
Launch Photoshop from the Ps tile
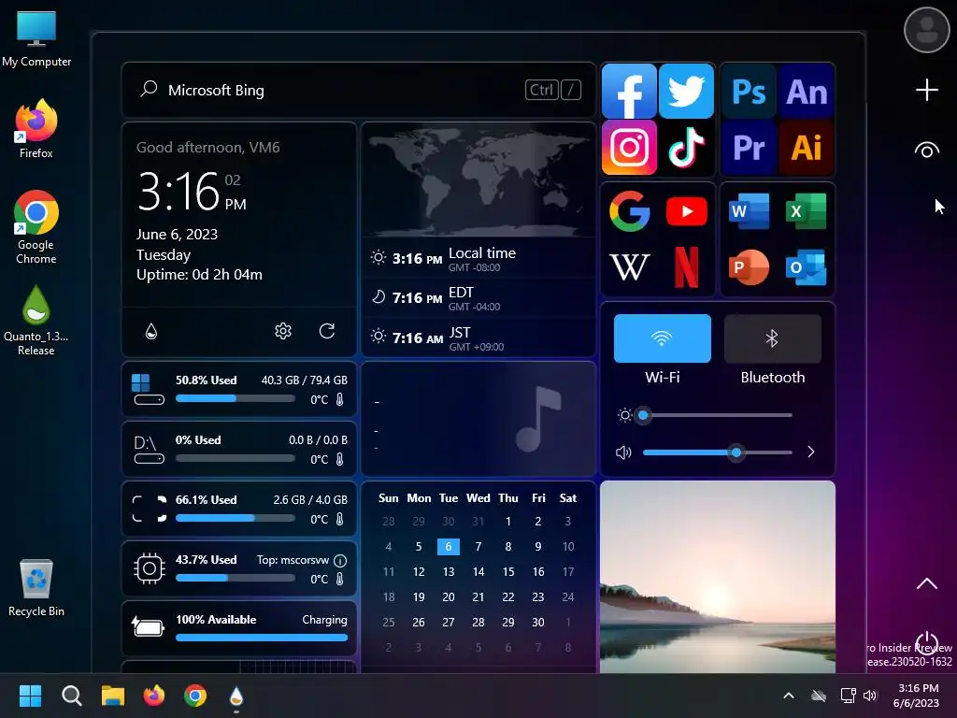[x=749, y=92]
